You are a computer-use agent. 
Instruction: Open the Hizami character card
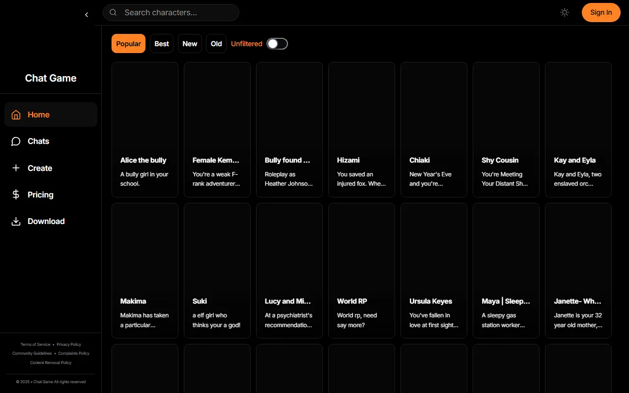point(361,129)
